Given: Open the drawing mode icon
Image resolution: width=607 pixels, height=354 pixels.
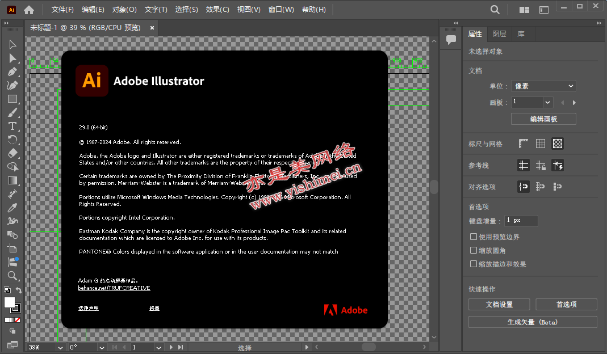Looking at the screenshot, I should coord(12,331).
